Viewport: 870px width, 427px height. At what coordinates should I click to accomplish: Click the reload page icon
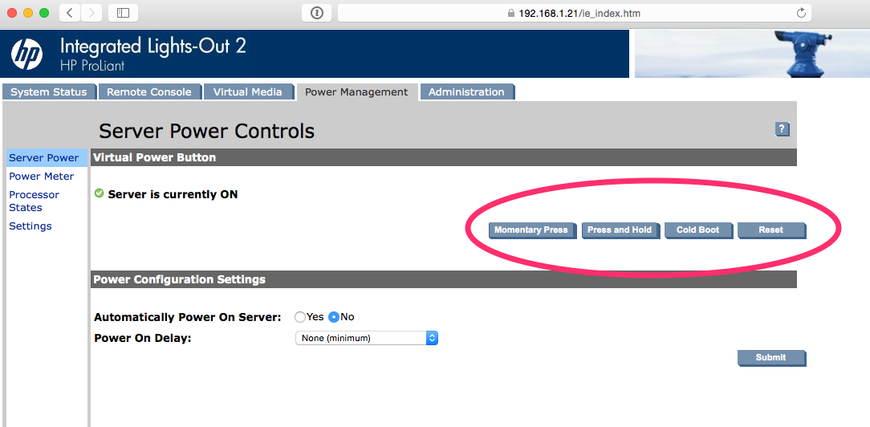tap(800, 13)
